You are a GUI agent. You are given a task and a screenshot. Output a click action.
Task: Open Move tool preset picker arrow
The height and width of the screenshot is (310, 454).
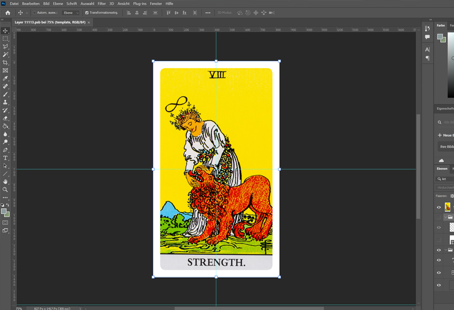pos(27,13)
